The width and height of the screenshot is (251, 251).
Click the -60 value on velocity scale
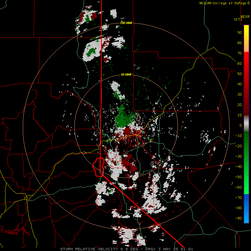(238, 187)
